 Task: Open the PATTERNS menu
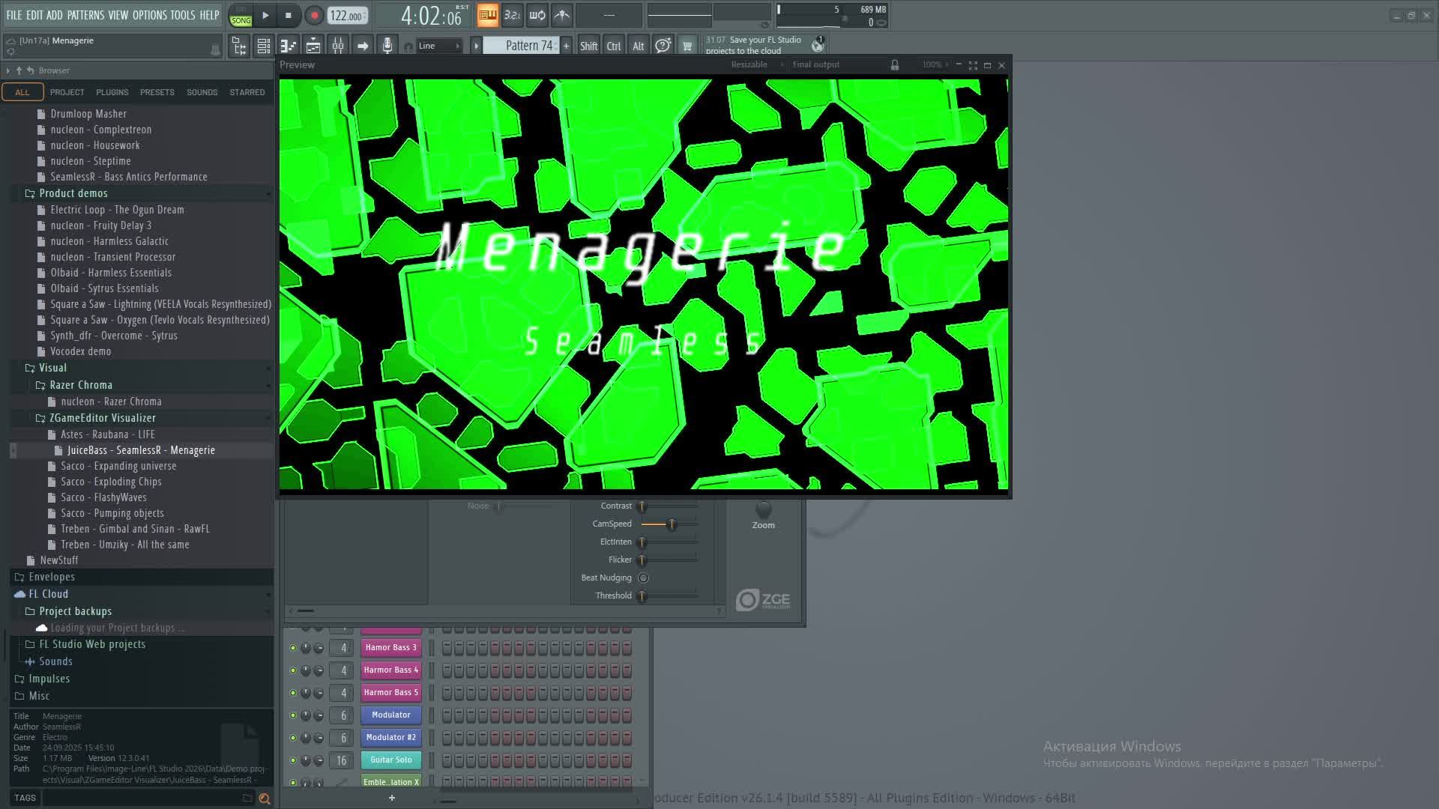coord(85,15)
